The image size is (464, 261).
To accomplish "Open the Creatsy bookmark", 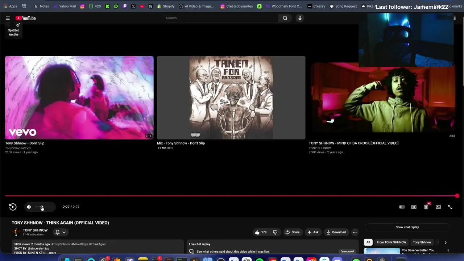I will coord(316,6).
